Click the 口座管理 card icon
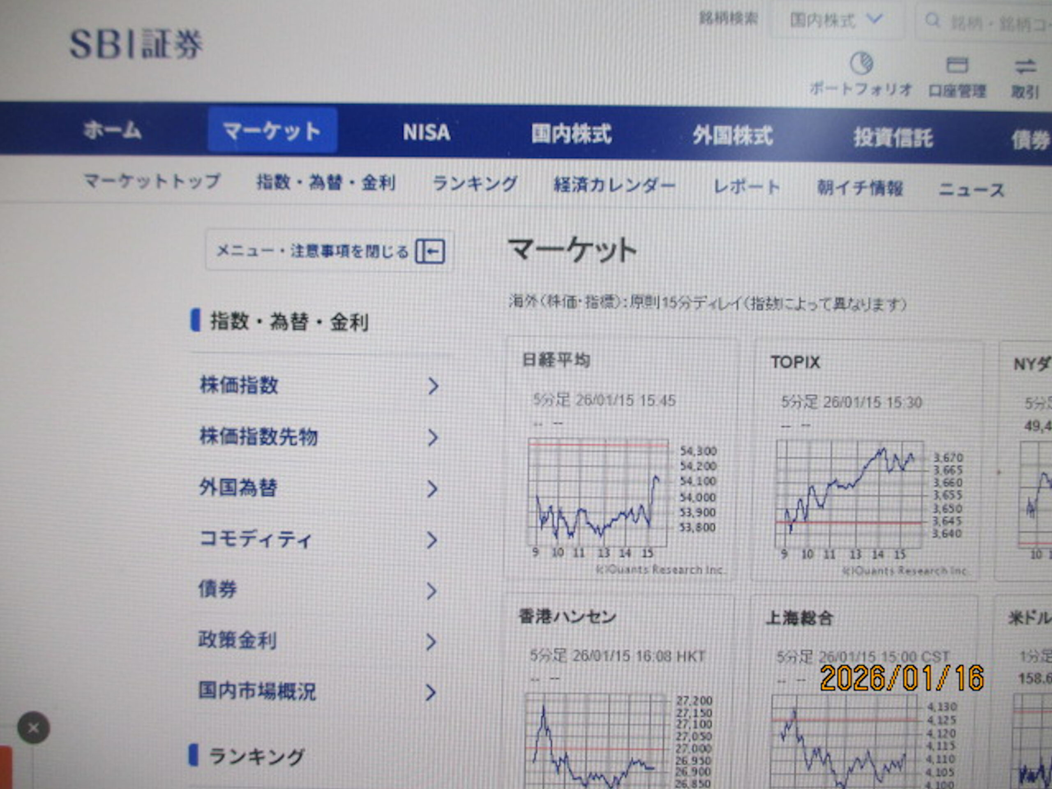Viewport: 1052px width, 789px height. (957, 65)
